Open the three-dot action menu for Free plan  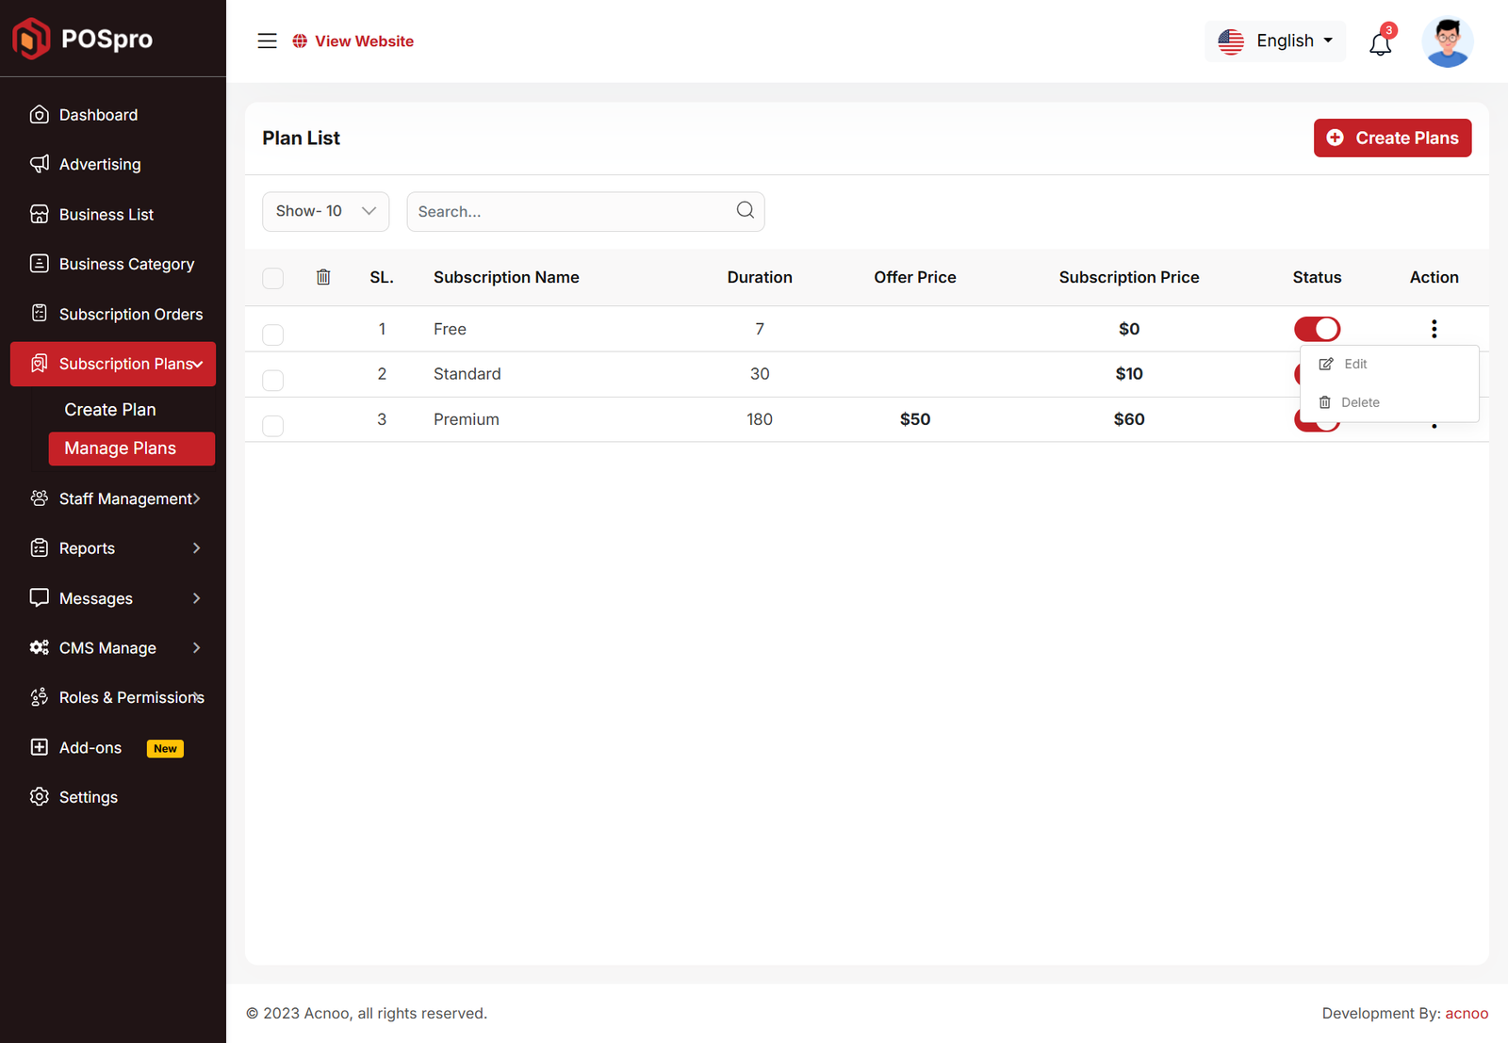pyautogui.click(x=1434, y=329)
